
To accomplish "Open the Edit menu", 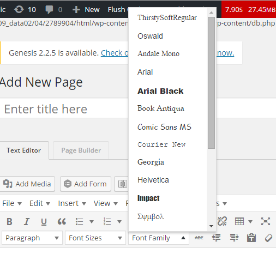I will tap(40, 203).
